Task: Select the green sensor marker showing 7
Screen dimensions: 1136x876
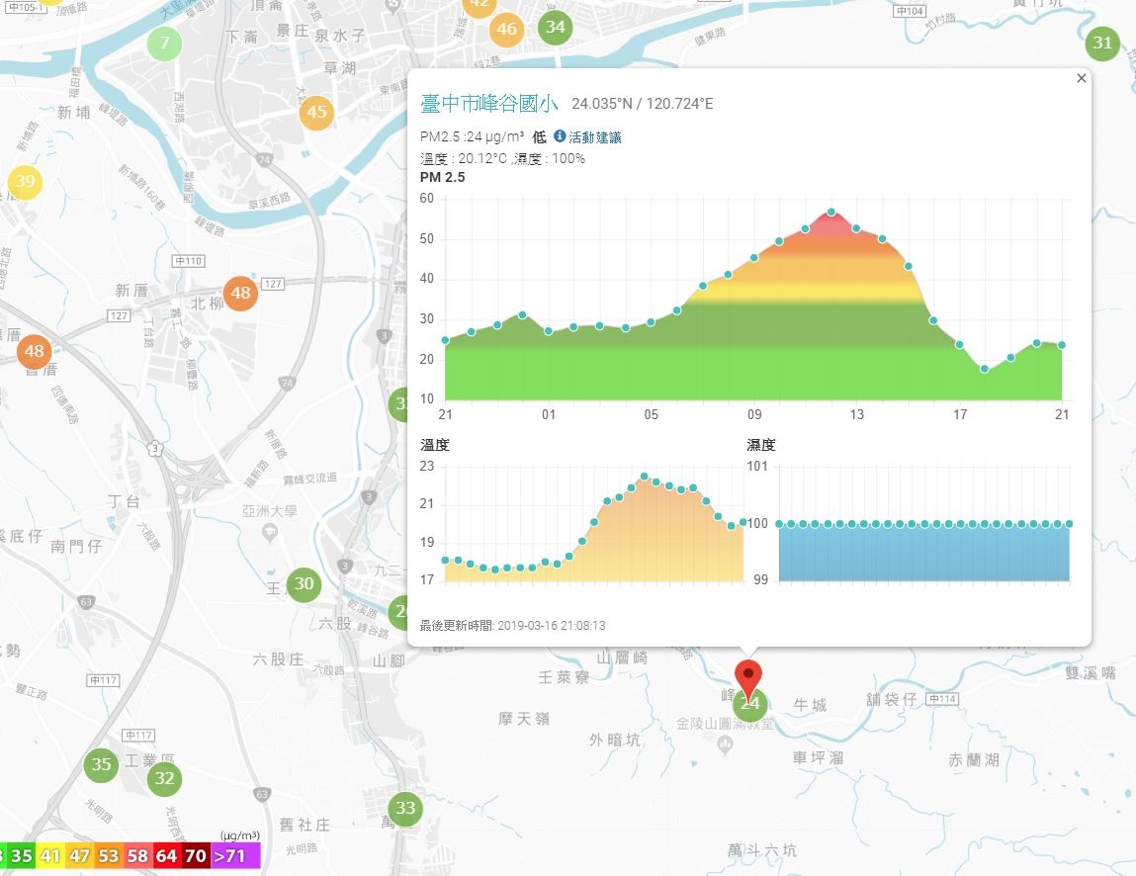Action: (x=164, y=43)
